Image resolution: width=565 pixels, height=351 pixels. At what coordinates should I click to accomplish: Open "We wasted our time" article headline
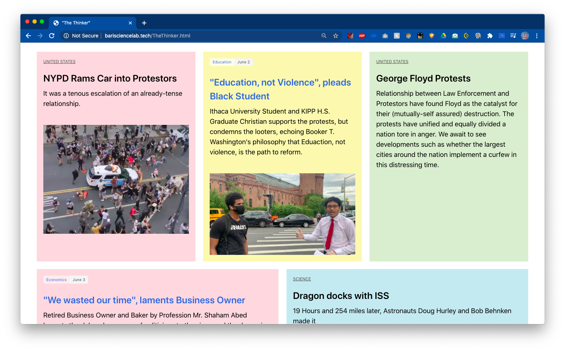point(144,300)
